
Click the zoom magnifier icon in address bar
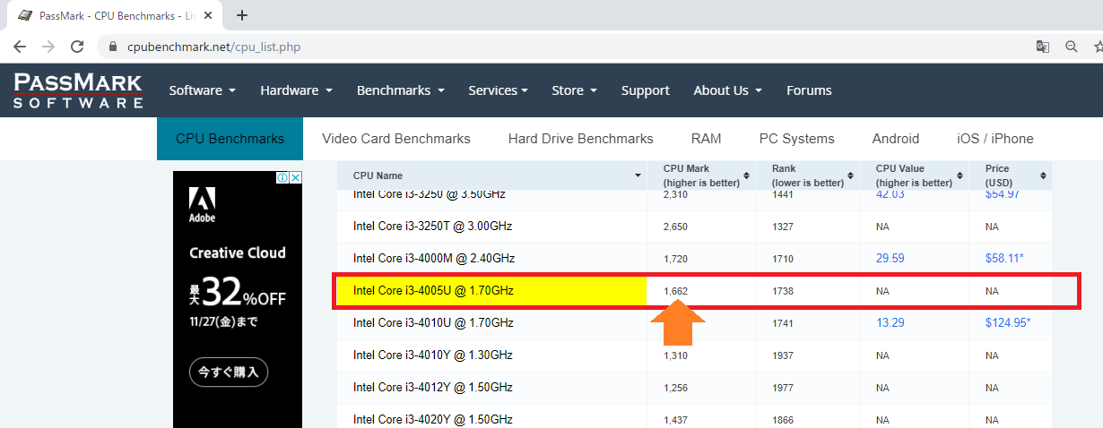1071,47
